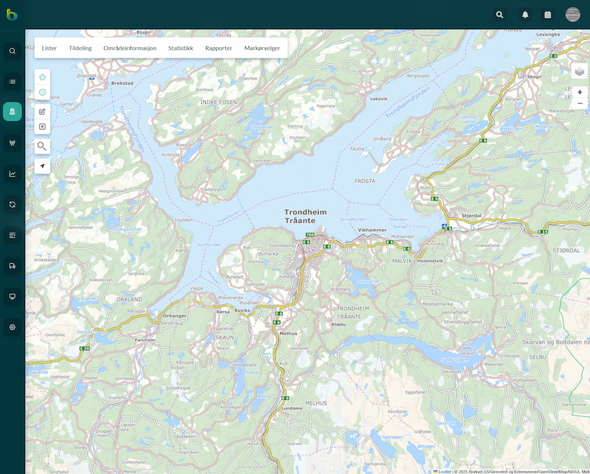This screenshot has height=474, width=590.
Task: Click the app logo in the top-left corner
Action: (12, 15)
